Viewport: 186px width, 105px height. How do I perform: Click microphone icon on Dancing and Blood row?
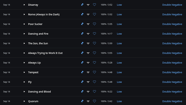click(82, 91)
